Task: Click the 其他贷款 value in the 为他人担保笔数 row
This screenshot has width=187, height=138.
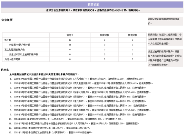Action: pos(133,59)
